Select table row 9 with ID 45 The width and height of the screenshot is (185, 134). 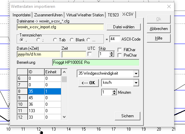pos(39,98)
